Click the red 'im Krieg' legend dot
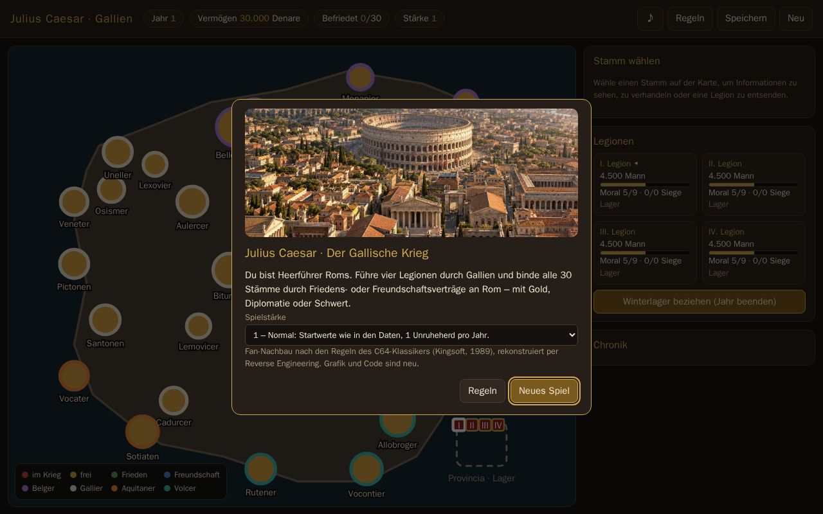823x514 pixels. [x=25, y=475]
